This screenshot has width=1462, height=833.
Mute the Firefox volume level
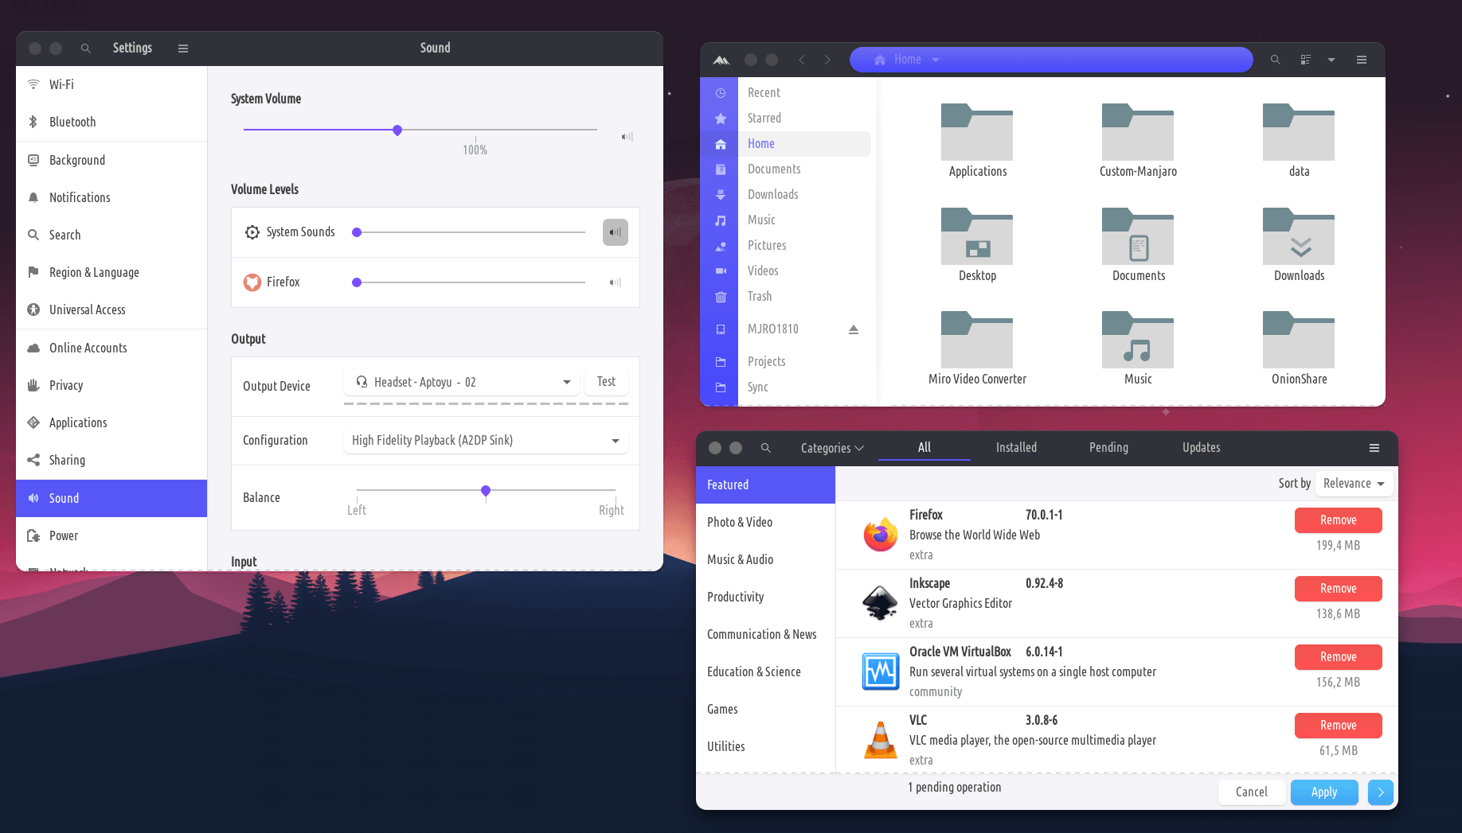[615, 282]
